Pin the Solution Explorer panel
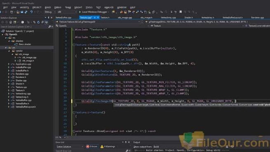 (x=49, y=18)
